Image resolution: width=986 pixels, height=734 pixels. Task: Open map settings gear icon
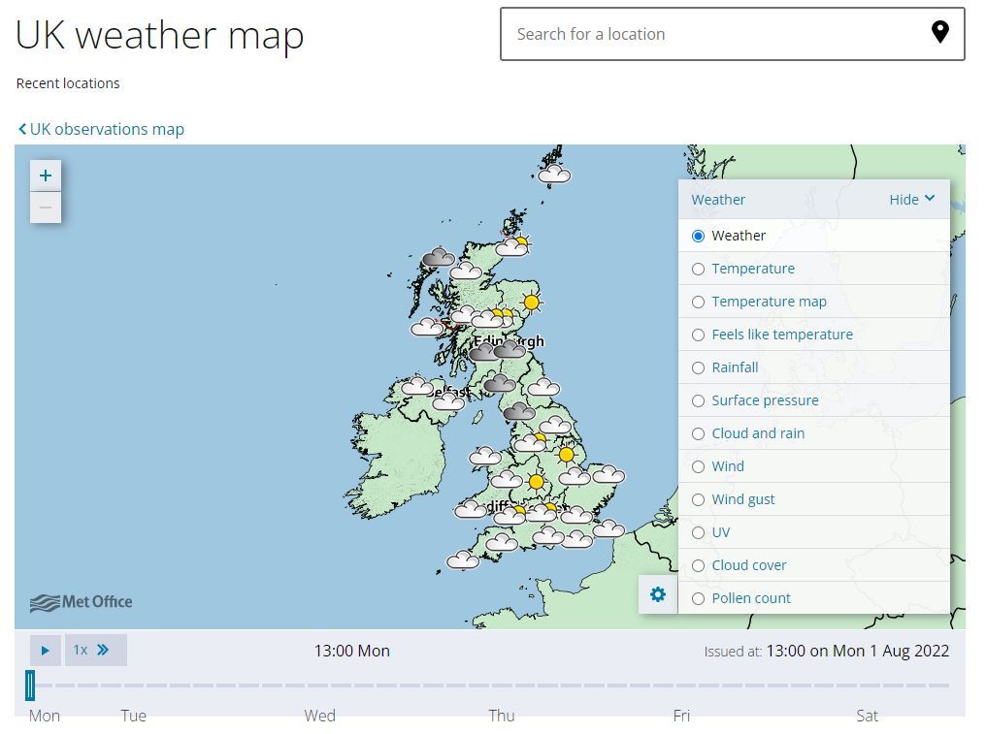point(658,594)
